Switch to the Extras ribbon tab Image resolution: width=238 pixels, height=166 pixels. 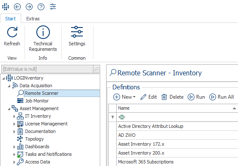33,19
